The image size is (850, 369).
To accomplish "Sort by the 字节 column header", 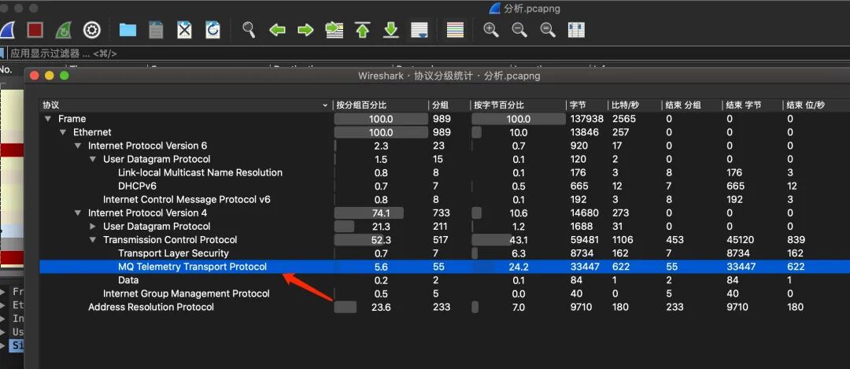I will pyautogui.click(x=586, y=105).
